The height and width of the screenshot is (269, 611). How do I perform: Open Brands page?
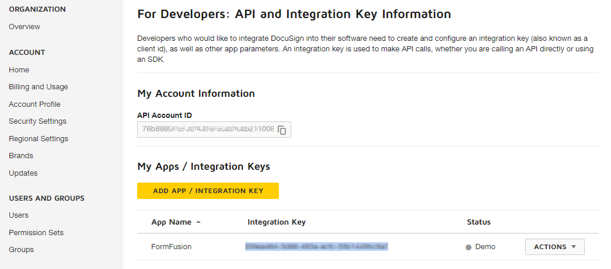point(21,156)
